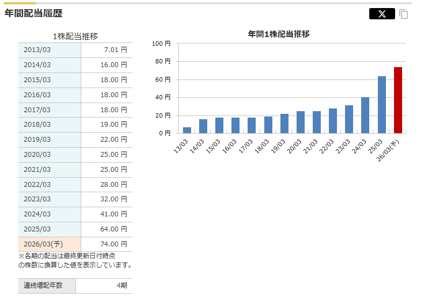Click the 25/03 blue bar in chart
Screen dimensions: 422x298
tap(382, 105)
